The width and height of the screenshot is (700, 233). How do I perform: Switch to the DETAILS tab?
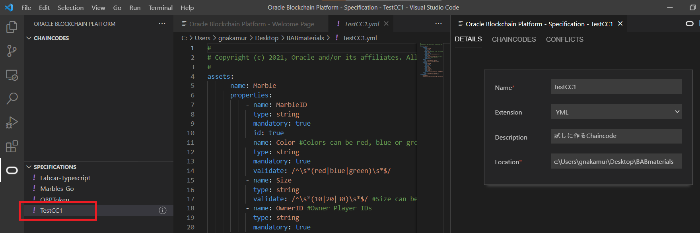pyautogui.click(x=468, y=39)
